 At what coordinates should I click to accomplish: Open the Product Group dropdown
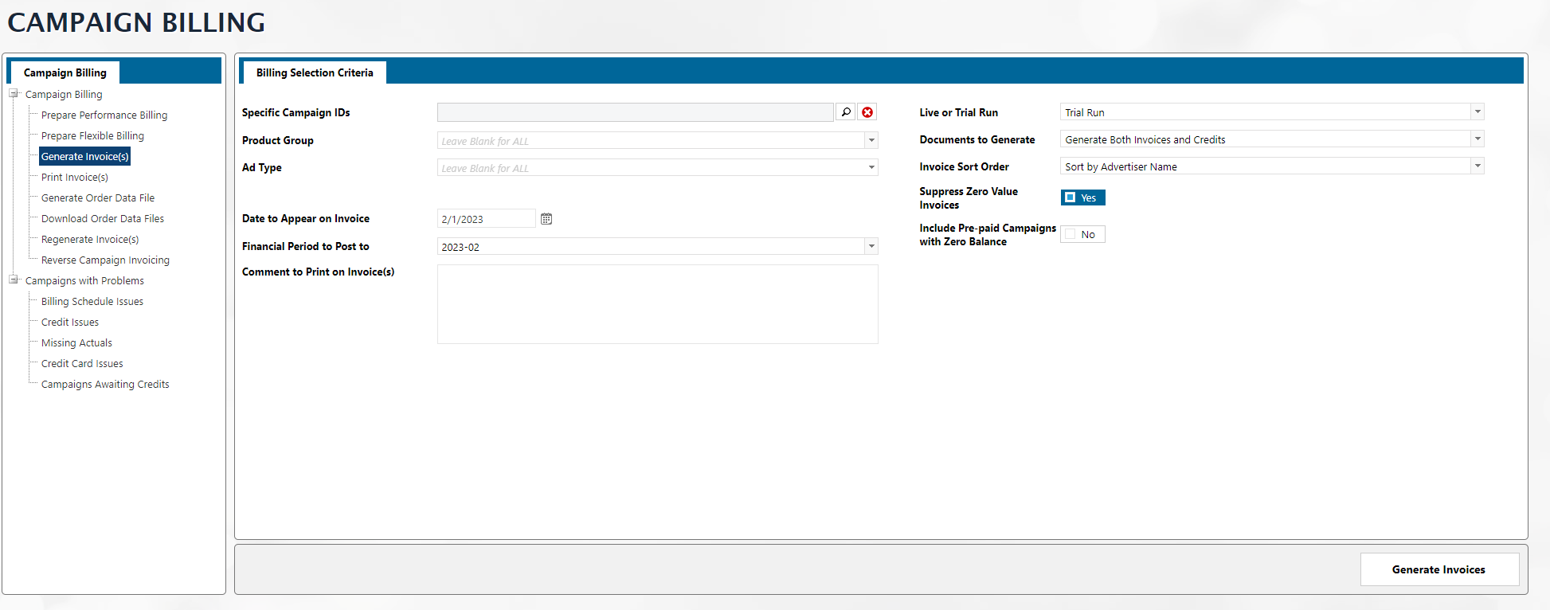[871, 141]
